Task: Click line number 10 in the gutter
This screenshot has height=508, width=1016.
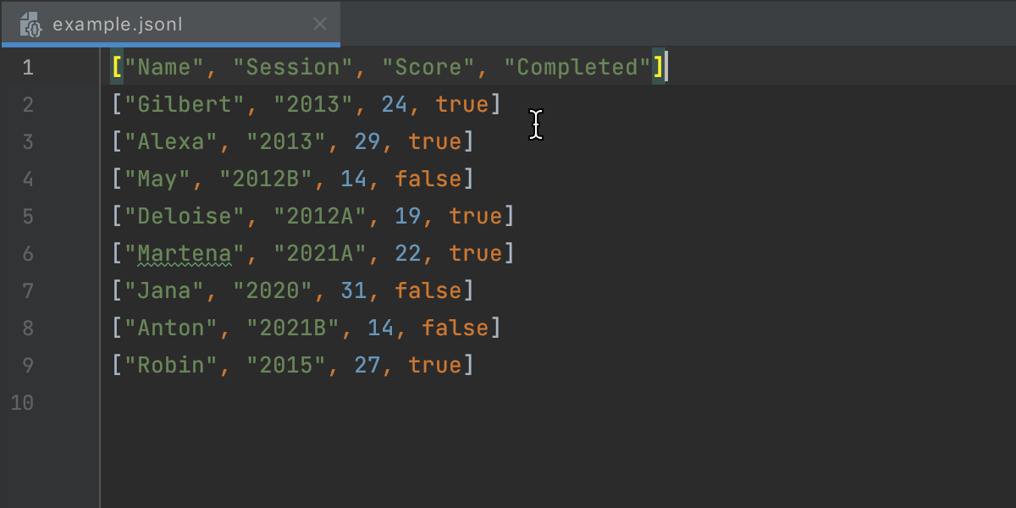Action: pos(22,402)
